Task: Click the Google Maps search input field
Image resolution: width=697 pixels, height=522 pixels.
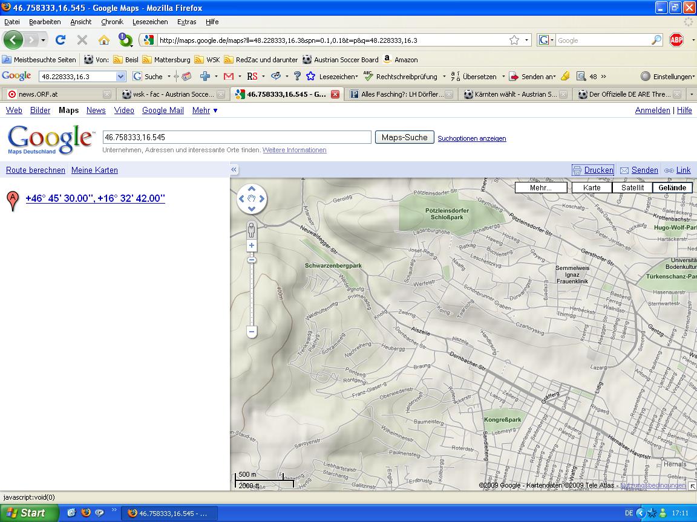Action: click(x=237, y=137)
